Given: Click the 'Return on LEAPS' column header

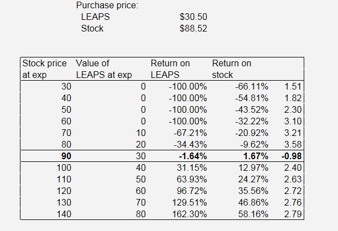Looking at the screenshot, I should 170,69.
